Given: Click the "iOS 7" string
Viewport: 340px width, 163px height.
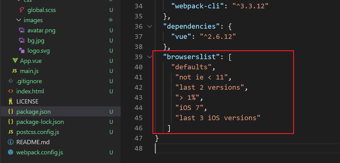Looking at the screenshot, I should click(189, 108).
